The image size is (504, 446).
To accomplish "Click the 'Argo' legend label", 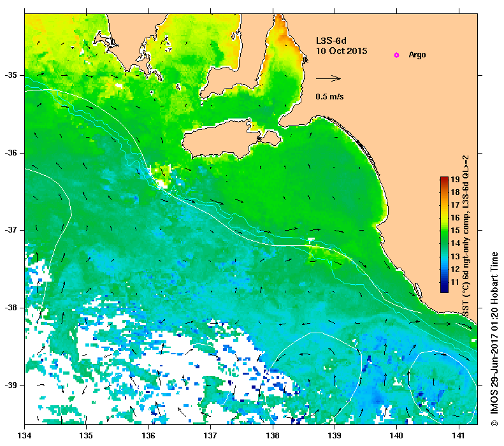I will [x=417, y=55].
